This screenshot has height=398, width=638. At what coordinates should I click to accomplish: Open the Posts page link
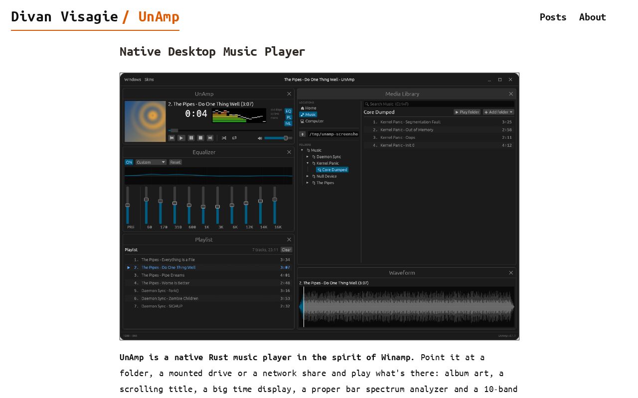553,17
